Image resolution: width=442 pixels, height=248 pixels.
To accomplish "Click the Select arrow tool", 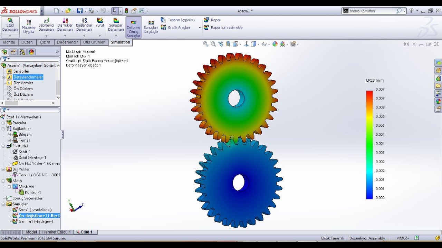I will pyautogui.click(x=115, y=11).
